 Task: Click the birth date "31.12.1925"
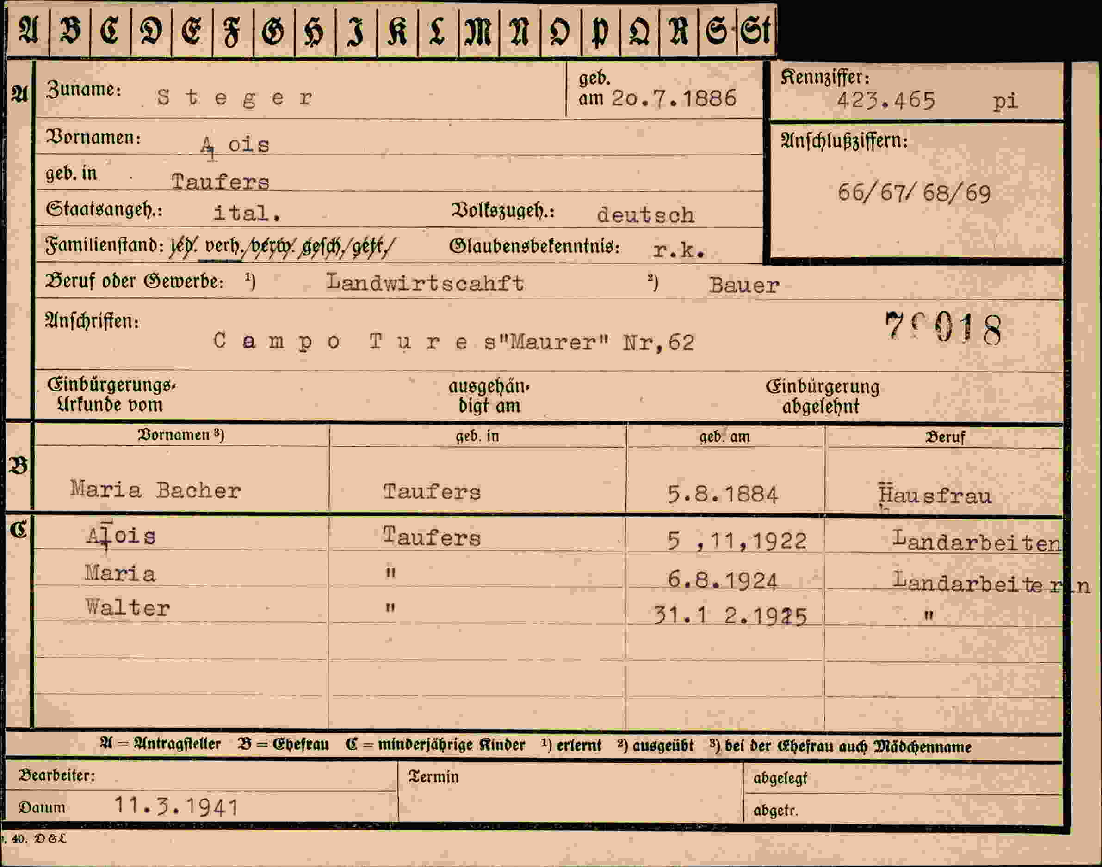pyautogui.click(x=730, y=616)
